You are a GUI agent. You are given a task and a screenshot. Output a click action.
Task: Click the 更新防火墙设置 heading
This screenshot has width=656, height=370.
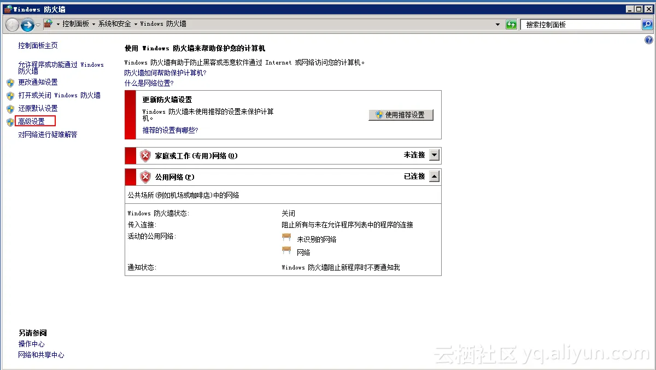click(x=167, y=100)
